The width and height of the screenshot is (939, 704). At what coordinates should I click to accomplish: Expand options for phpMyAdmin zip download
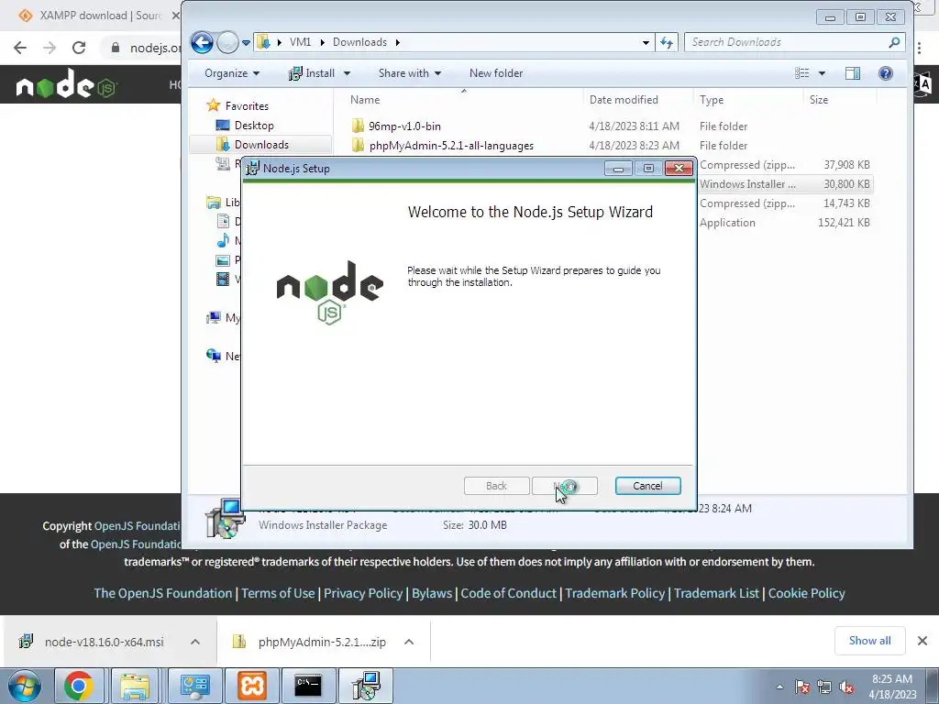[x=409, y=642]
